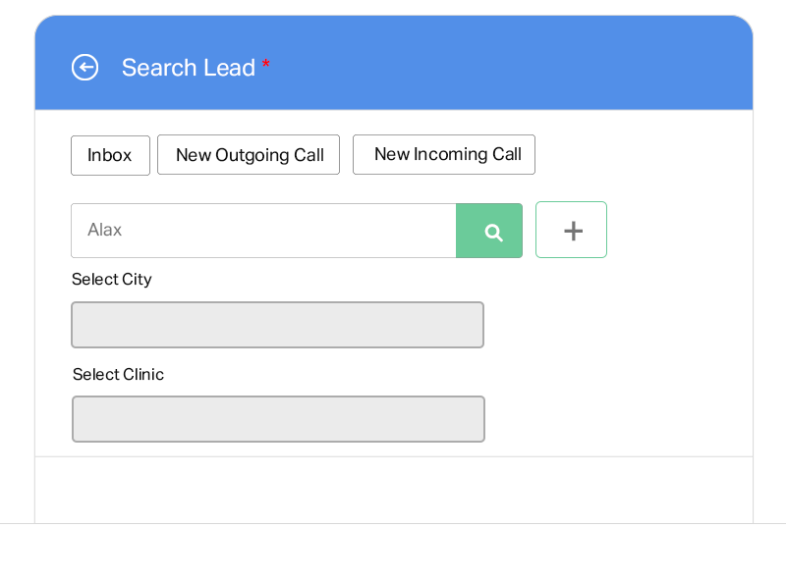Click the empty results area below the divider
The height and width of the screenshot is (581, 786).
[394, 490]
